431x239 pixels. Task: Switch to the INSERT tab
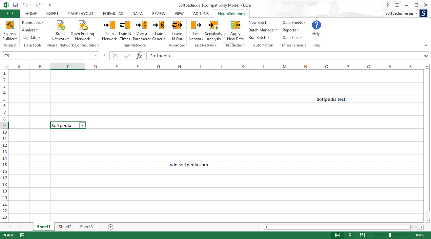[52, 14]
